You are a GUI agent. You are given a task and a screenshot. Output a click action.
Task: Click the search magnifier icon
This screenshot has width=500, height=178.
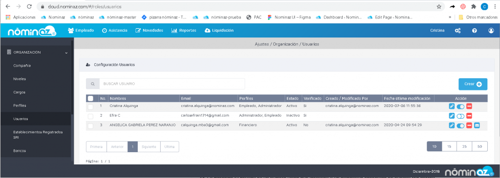[93, 84]
